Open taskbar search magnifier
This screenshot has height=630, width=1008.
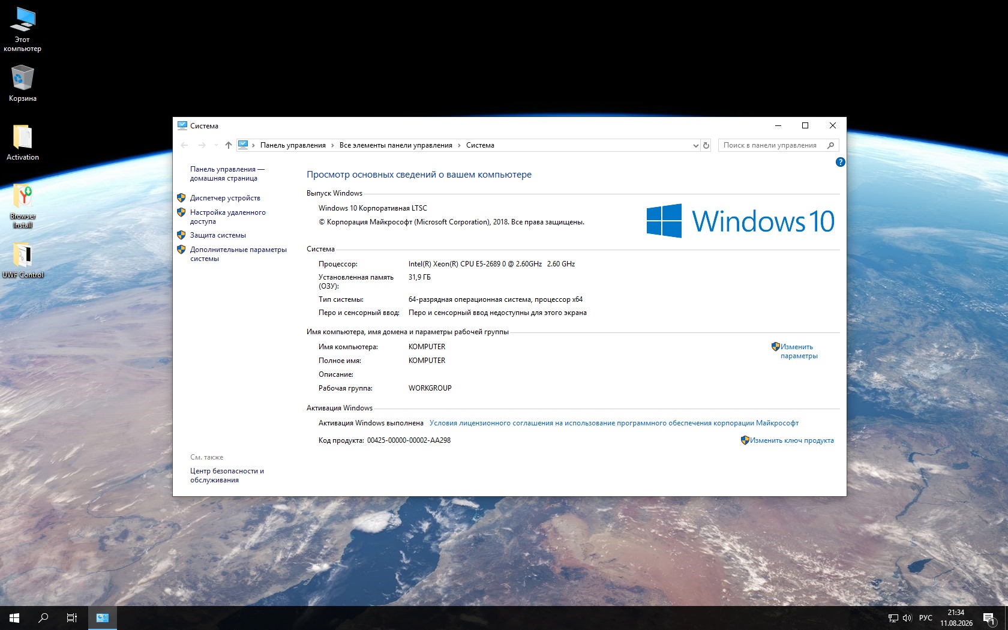(x=43, y=617)
